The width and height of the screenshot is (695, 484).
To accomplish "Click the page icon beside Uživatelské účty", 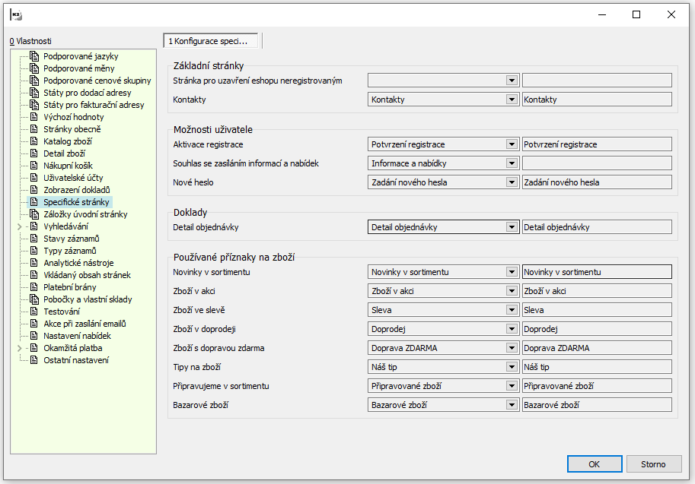I will (x=34, y=178).
